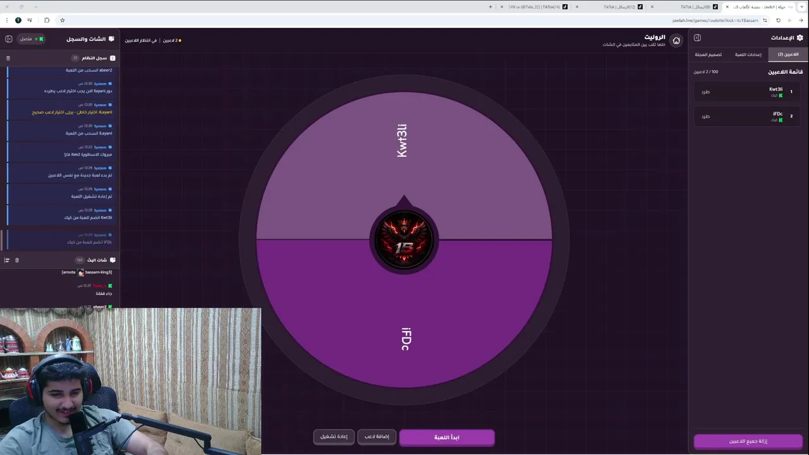This screenshot has width=809, height=455.
Task: Close the TikTok(14) @7xile_22 tab
Action: point(502,7)
